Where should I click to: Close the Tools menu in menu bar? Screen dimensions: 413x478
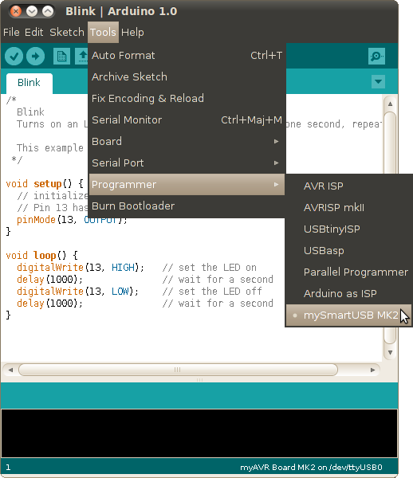point(103,32)
